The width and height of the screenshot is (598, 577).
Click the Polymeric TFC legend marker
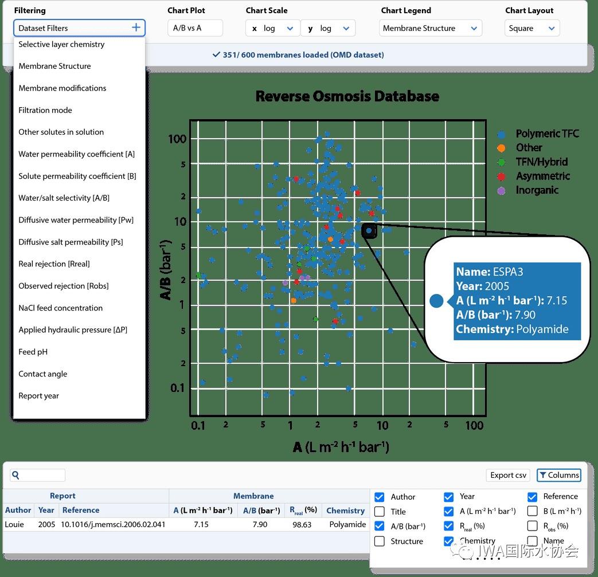click(502, 134)
